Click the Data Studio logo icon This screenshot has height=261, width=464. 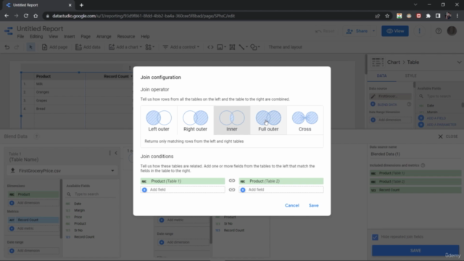coord(9,31)
